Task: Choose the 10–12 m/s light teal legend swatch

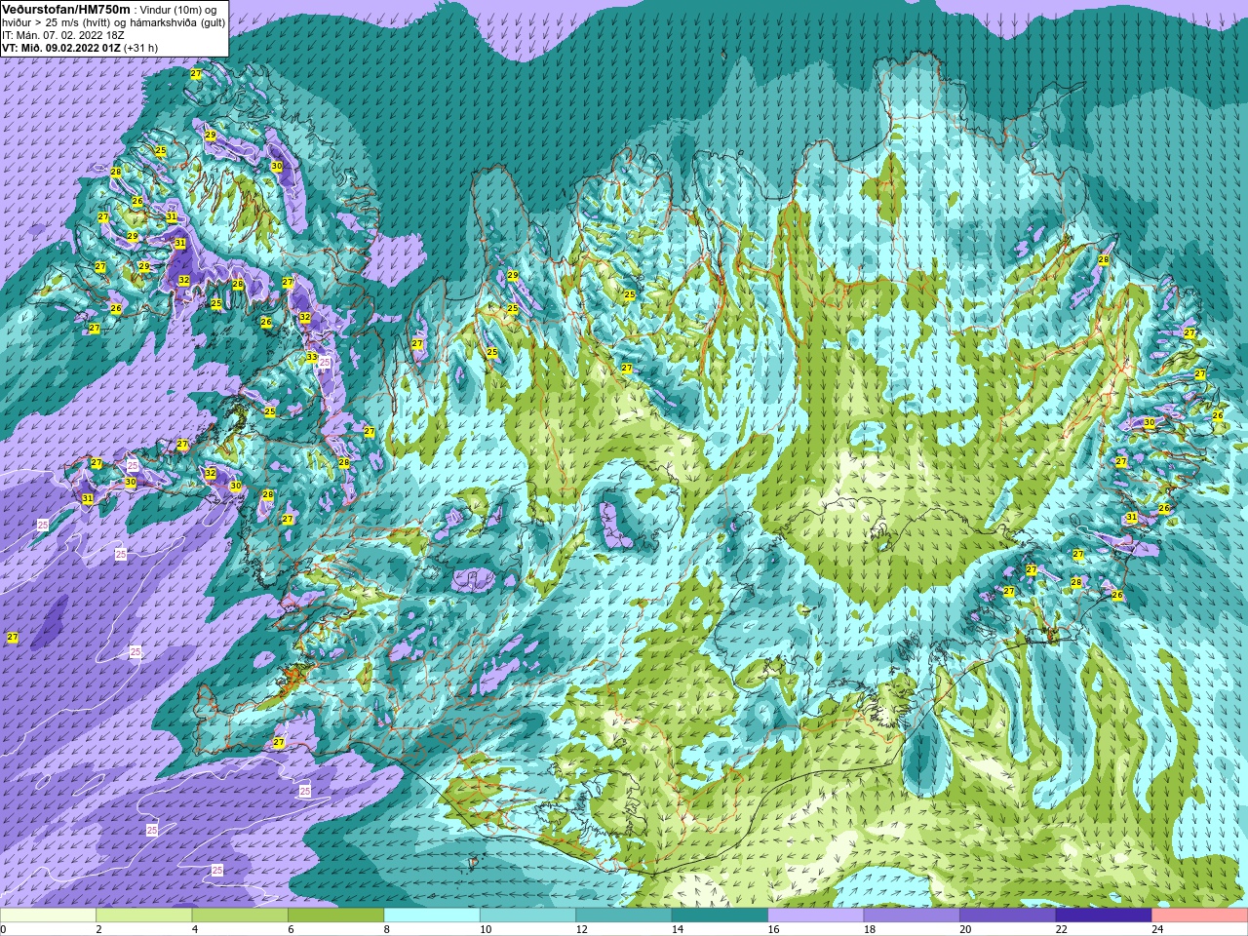Action: [527, 916]
